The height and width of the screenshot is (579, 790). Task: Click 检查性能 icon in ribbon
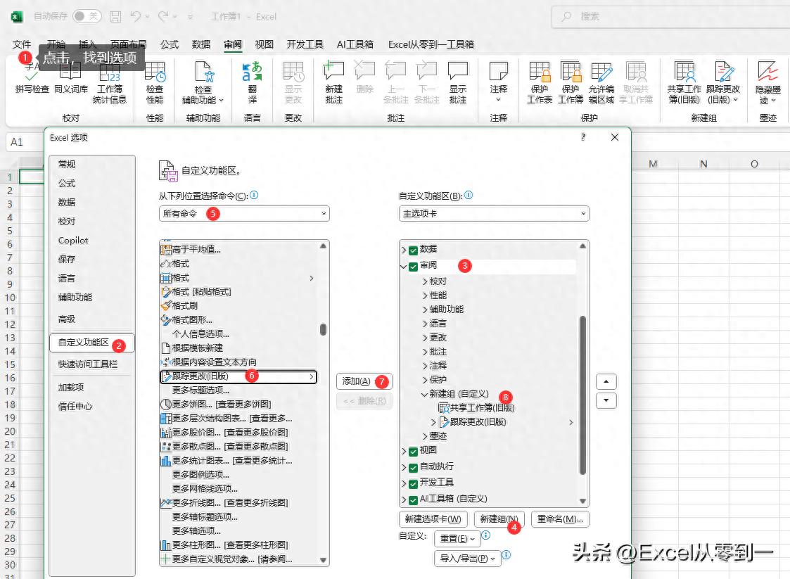(155, 72)
